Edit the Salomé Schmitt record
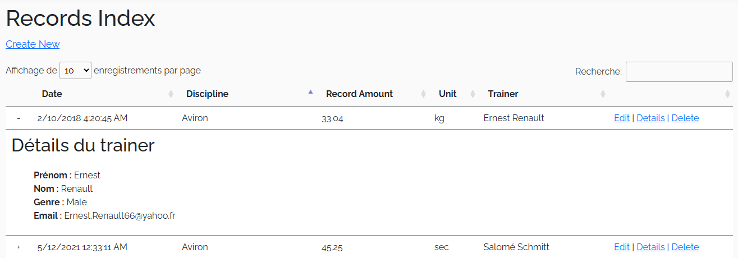The height and width of the screenshot is (258, 738). point(621,247)
